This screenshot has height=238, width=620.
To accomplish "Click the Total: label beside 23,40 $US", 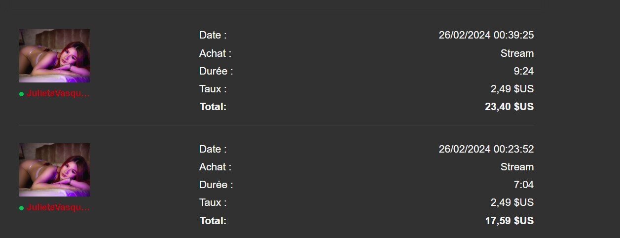I will coord(213,107).
